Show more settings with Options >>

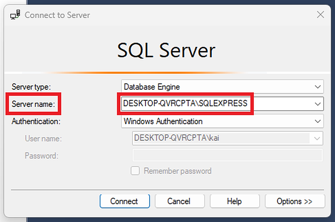point(294,201)
